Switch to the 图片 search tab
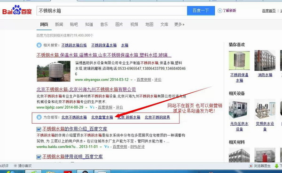 [119, 24]
